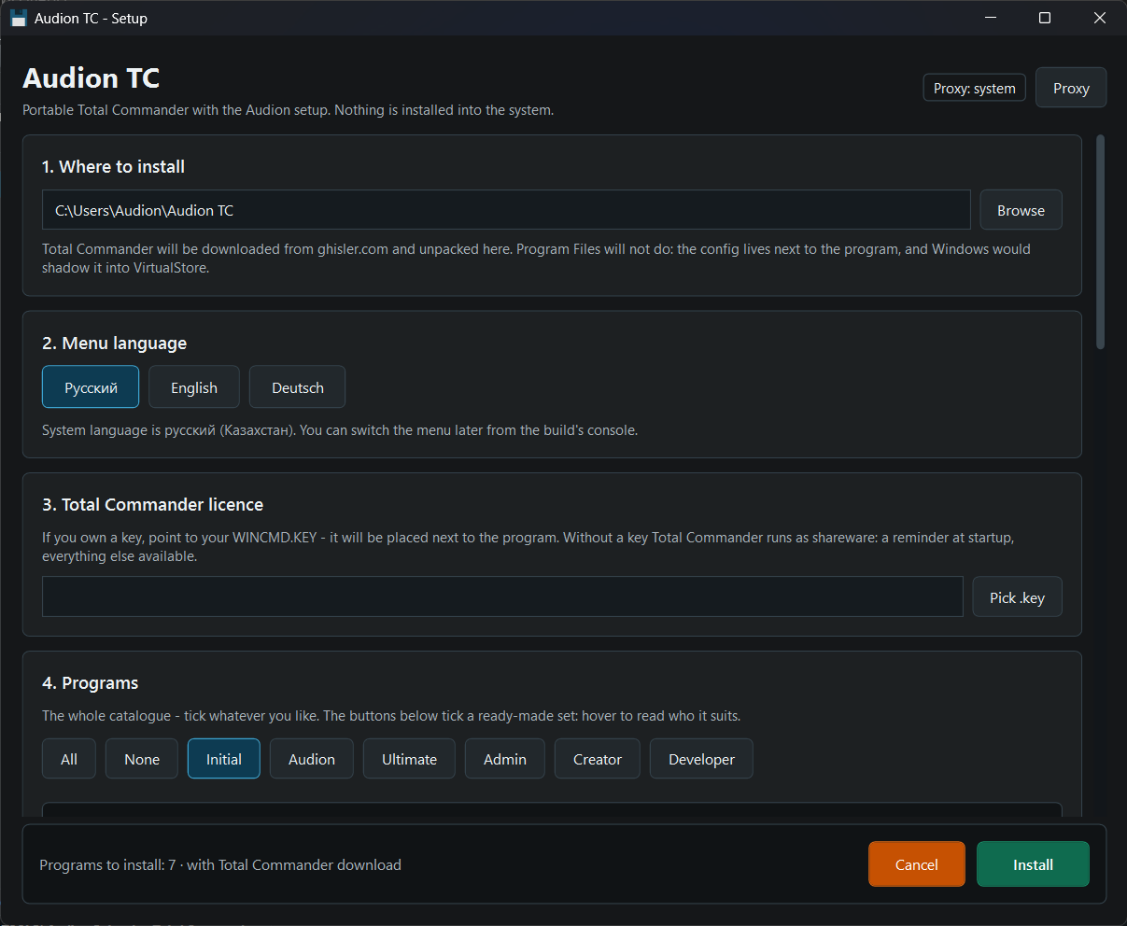This screenshot has height=926, width=1127.
Task: Maximize the setup window
Action: click(1045, 18)
